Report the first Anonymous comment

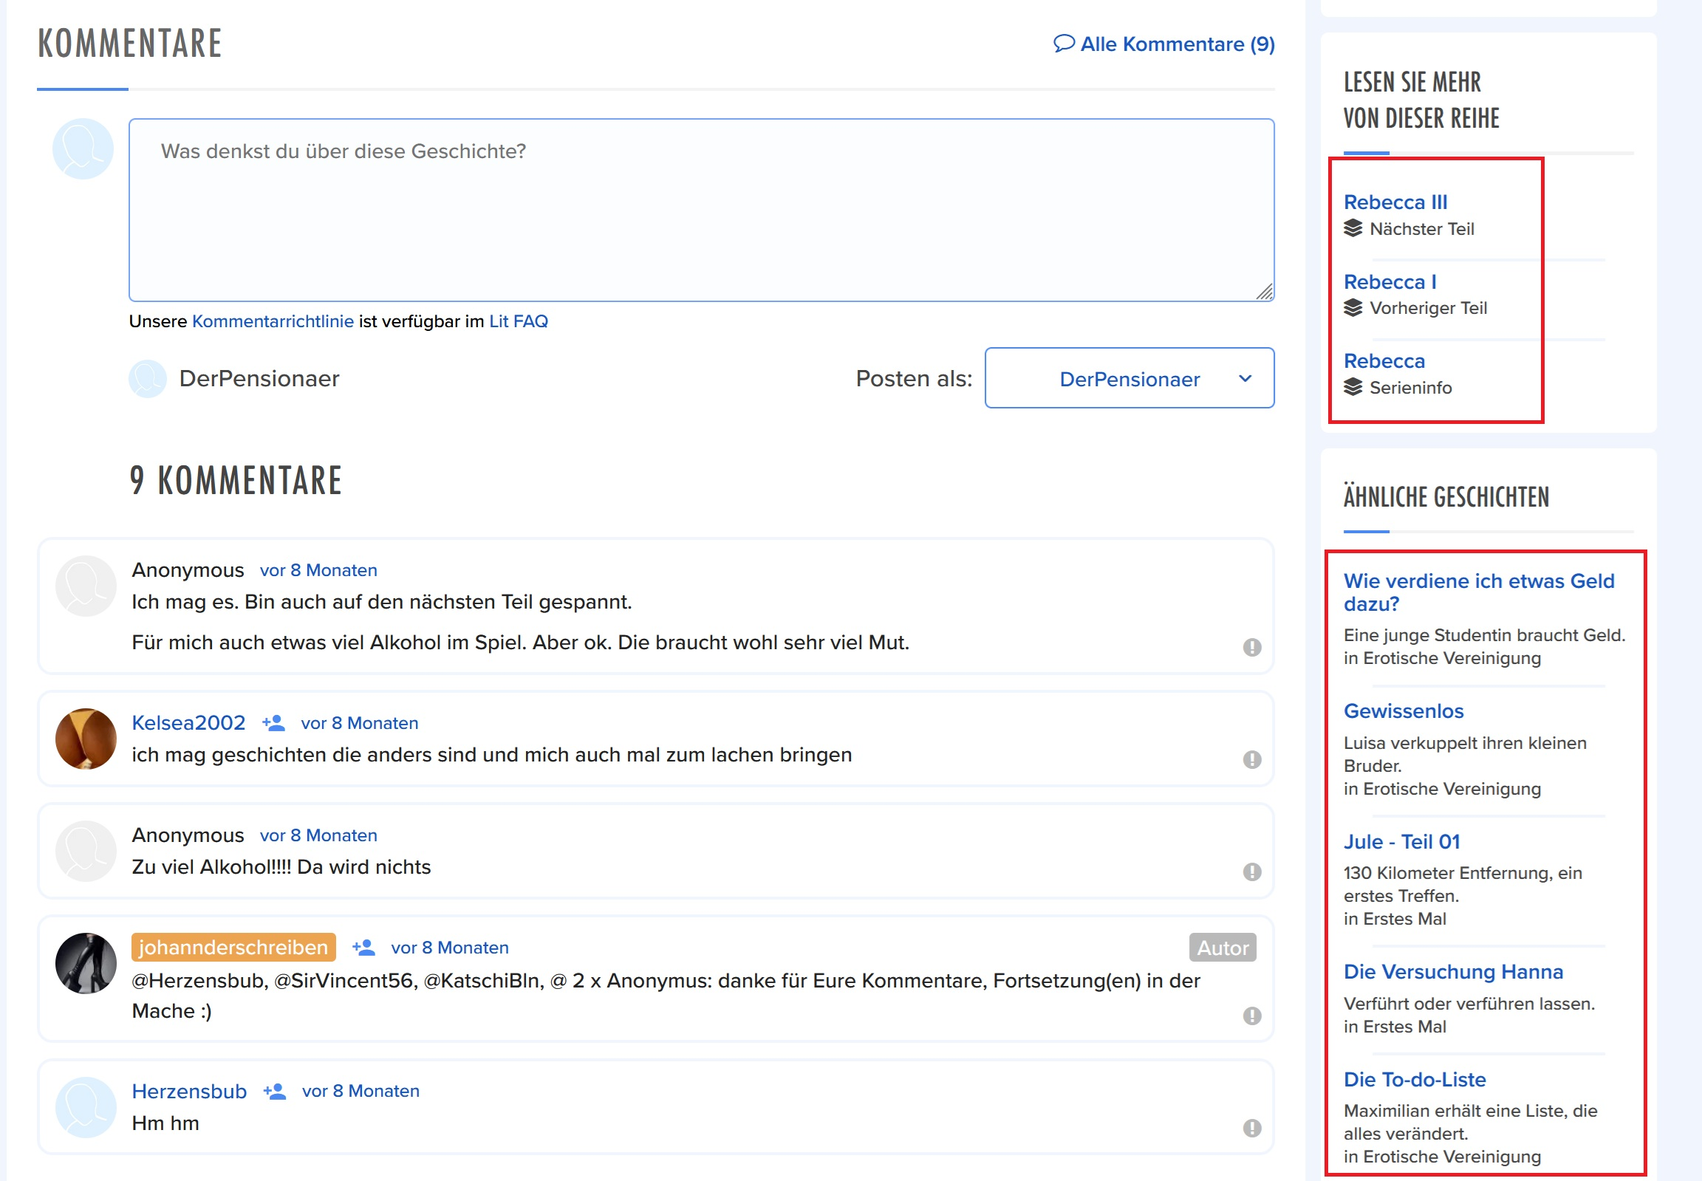coord(1251,648)
